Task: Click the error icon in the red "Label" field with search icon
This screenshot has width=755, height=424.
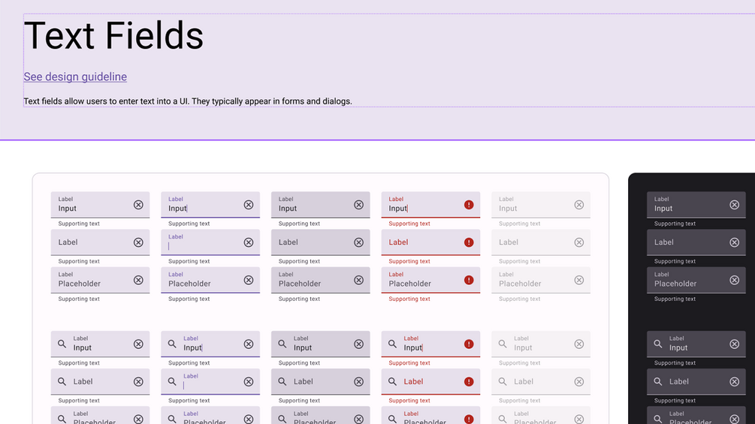Action: tap(469, 381)
